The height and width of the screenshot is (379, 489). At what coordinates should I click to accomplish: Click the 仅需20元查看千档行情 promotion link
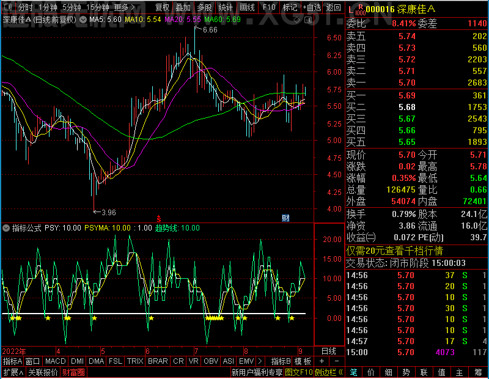click(394, 251)
